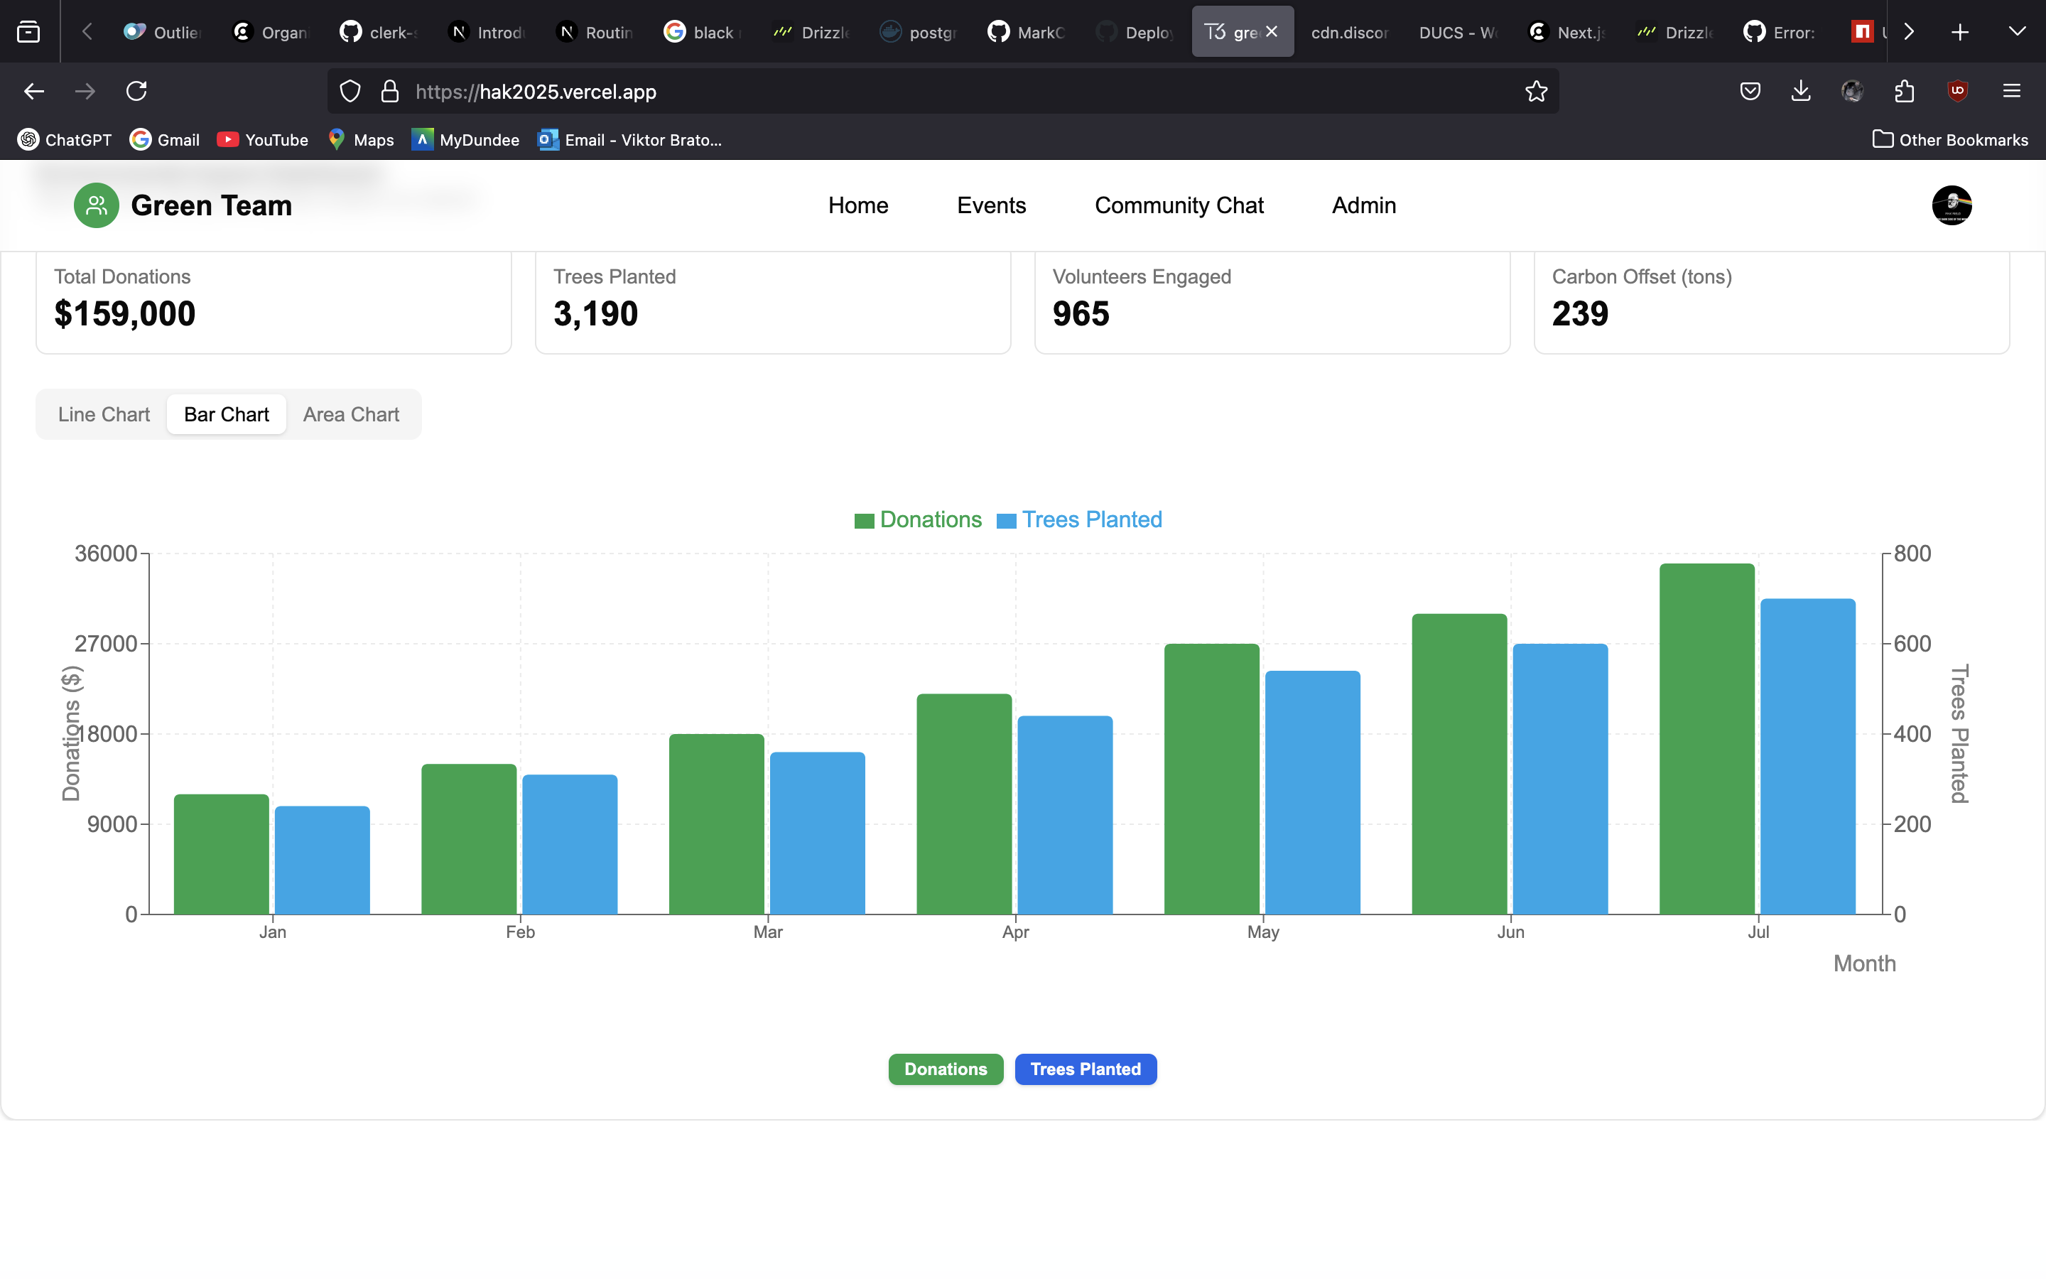Go to the Events page
The height and width of the screenshot is (1279, 2046).
pos(991,205)
